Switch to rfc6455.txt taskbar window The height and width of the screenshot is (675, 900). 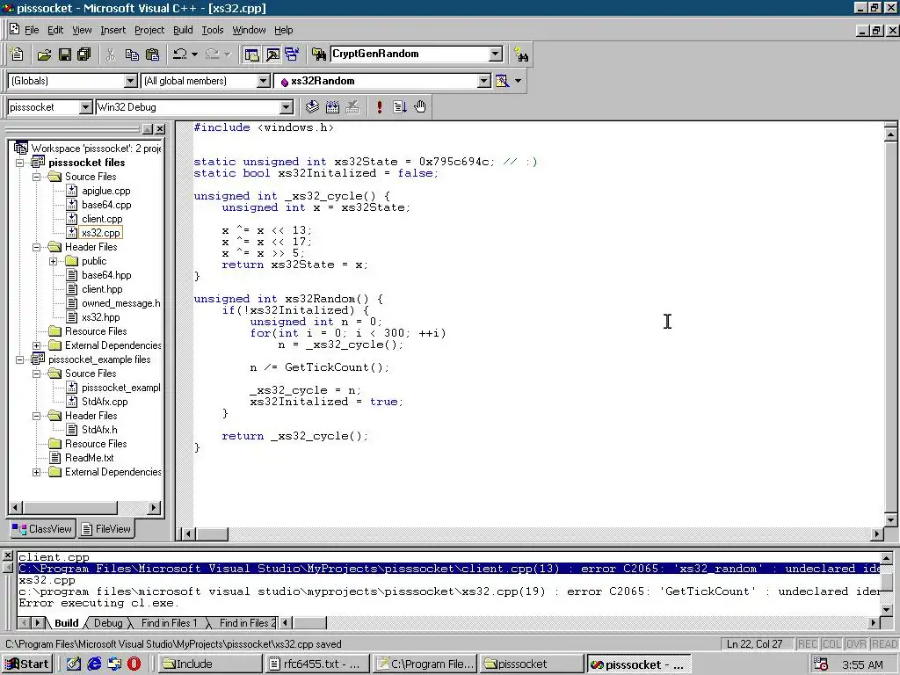point(317,664)
